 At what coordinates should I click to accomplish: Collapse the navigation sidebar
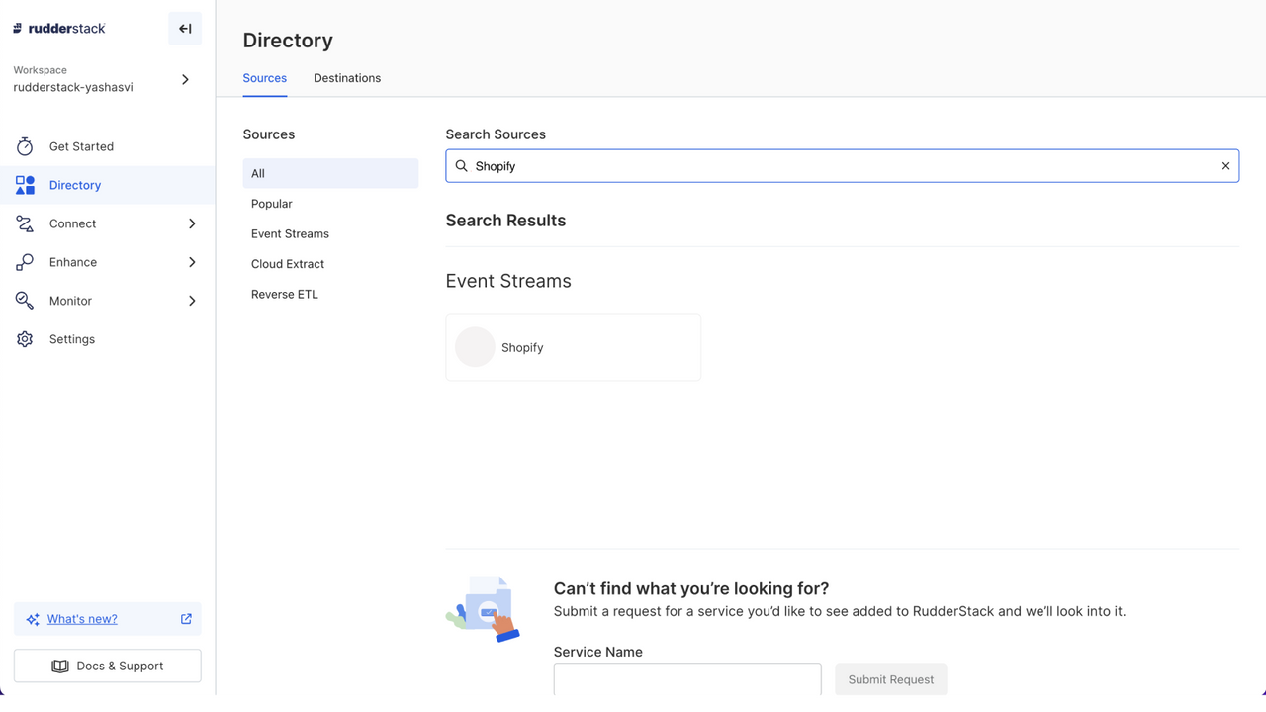coord(184,29)
